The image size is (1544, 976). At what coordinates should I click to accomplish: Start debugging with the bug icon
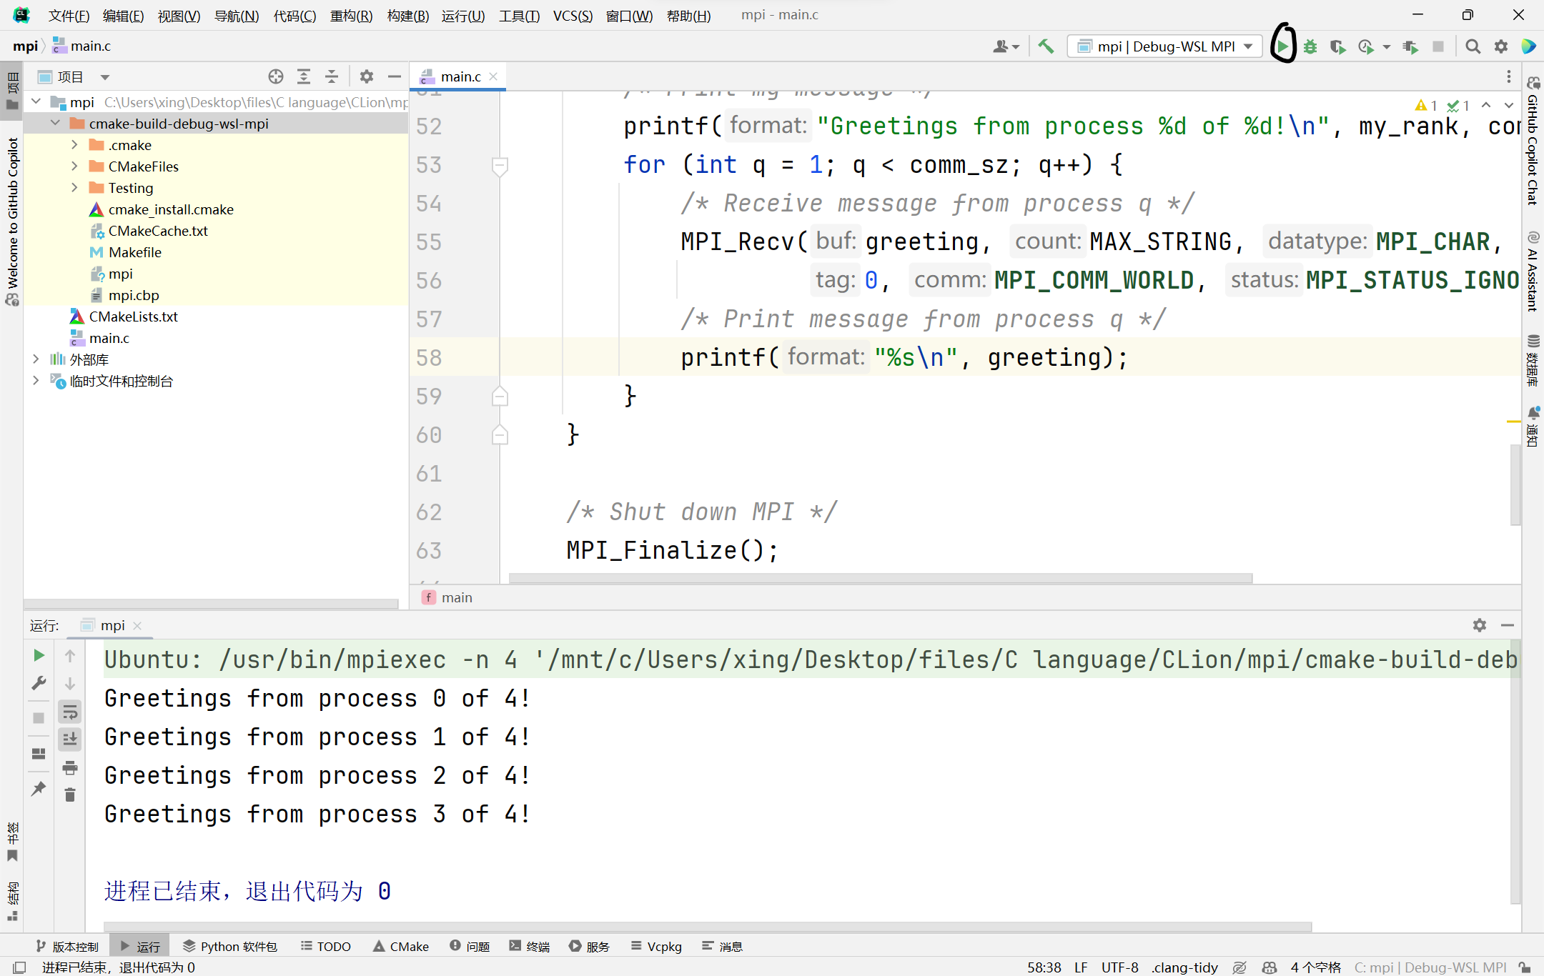point(1310,46)
